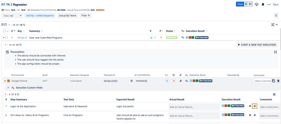Open Group By: None options
The height and width of the screenshot is (124, 281).
click(x=68, y=16)
